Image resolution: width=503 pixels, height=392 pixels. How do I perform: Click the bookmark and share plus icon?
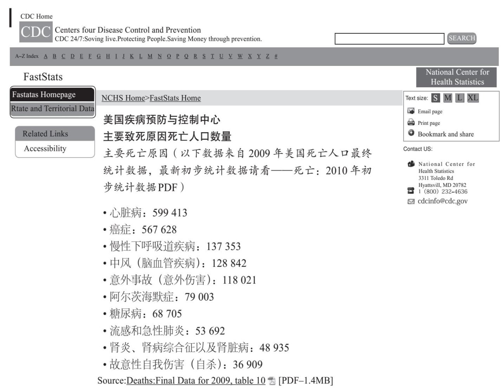coord(411,133)
